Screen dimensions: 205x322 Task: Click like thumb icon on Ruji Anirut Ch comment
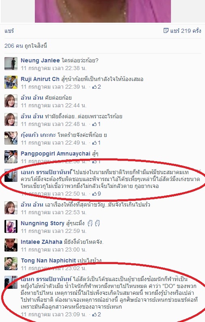[x=94, y=87]
